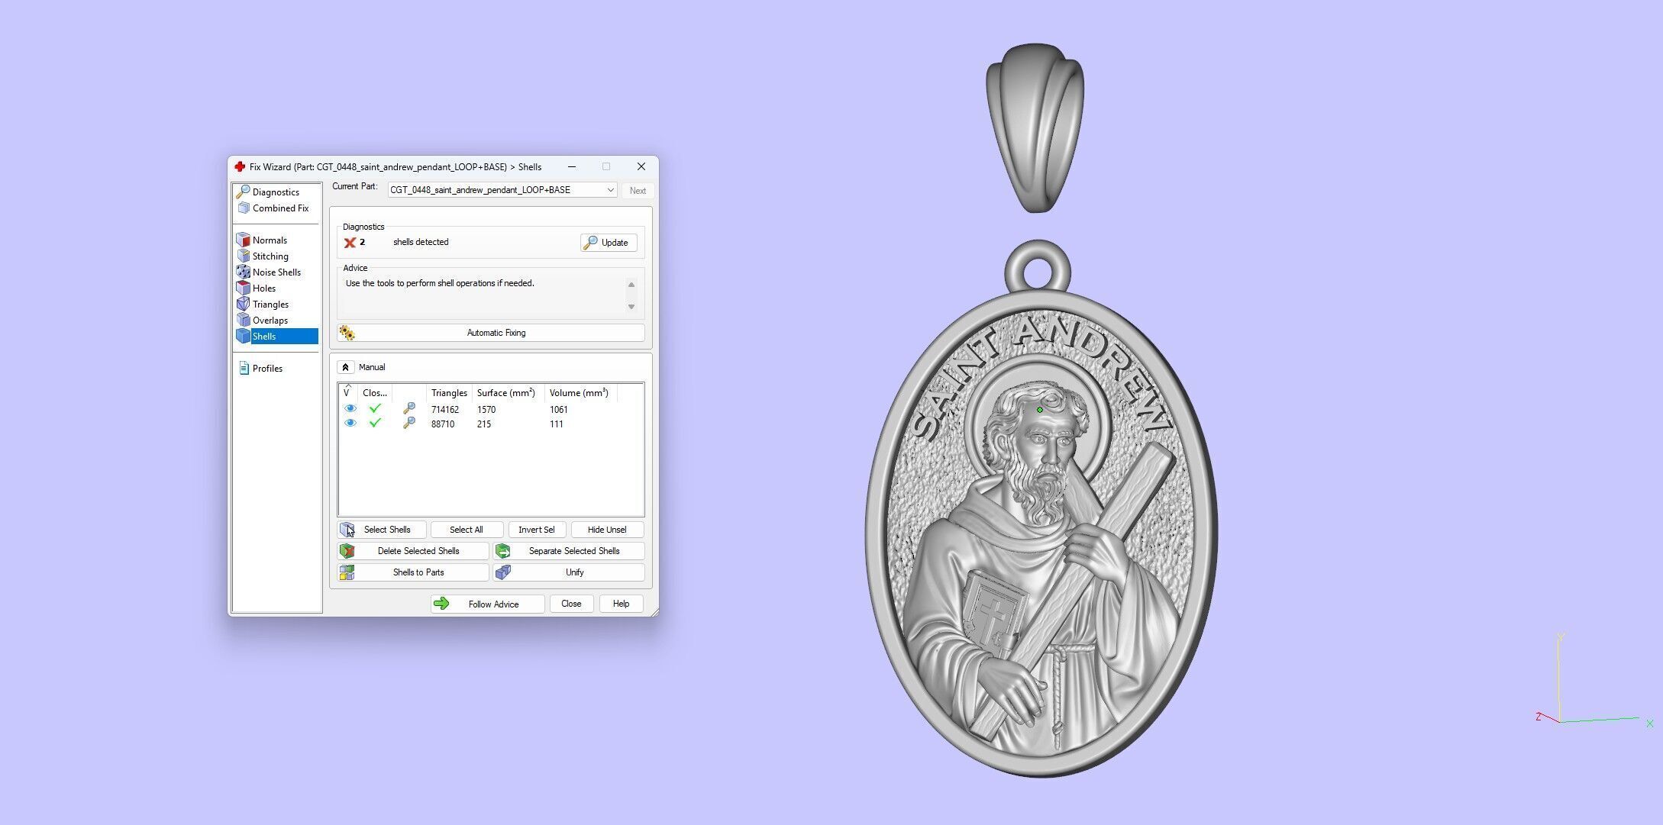Image resolution: width=1663 pixels, height=825 pixels.
Task: Click the Diagnostics magnifier icon
Action: tap(243, 192)
